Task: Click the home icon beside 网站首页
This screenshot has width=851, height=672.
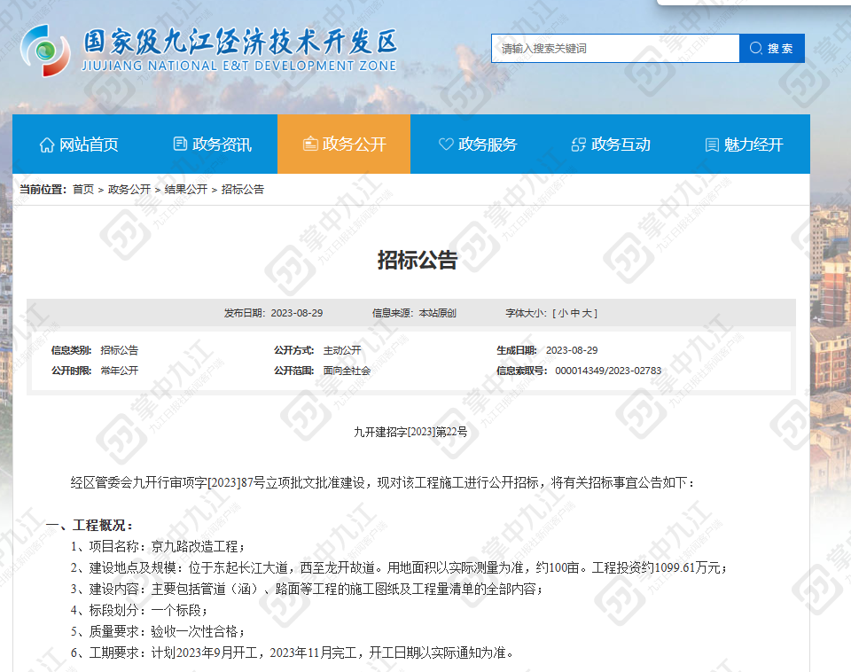Action: (47, 143)
